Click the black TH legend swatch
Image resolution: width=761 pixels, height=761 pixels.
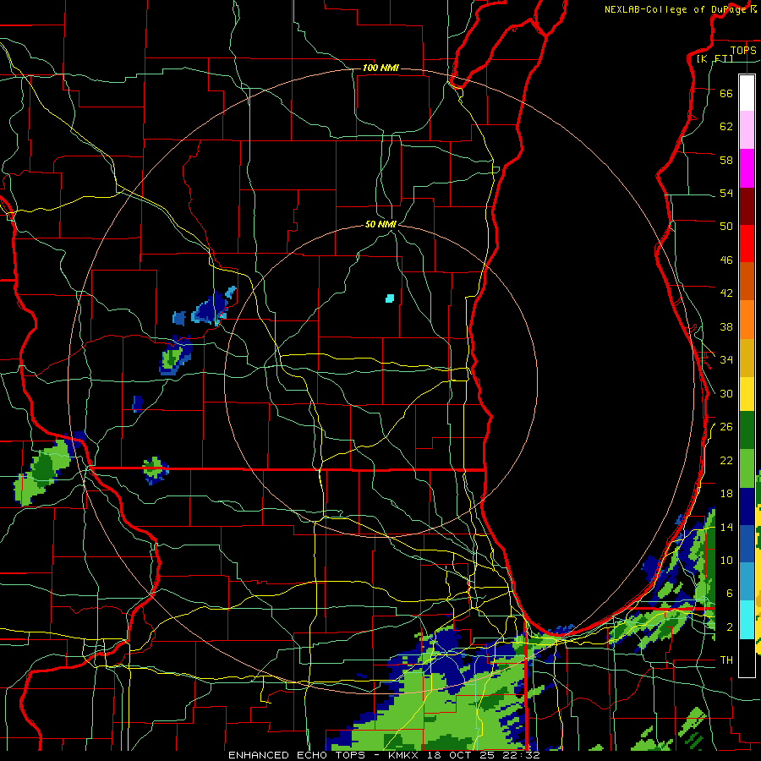coord(747,658)
